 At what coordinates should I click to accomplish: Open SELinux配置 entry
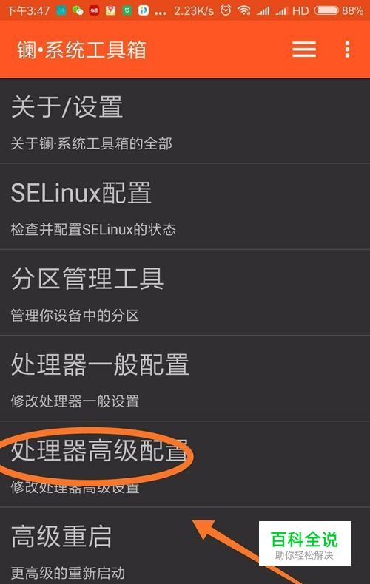pyautogui.click(x=185, y=206)
